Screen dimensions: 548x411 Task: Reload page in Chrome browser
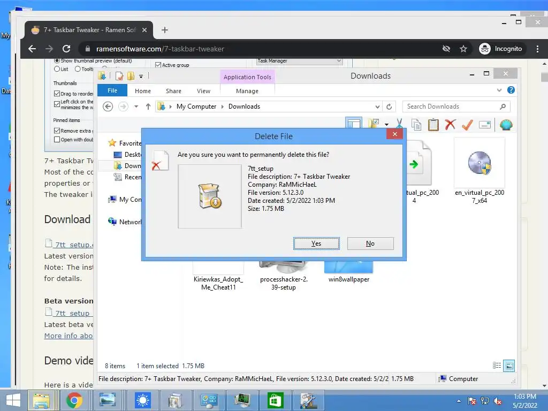(x=66, y=49)
